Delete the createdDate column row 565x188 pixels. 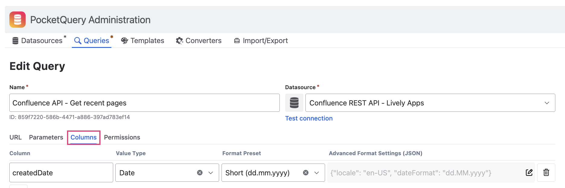coord(546,173)
